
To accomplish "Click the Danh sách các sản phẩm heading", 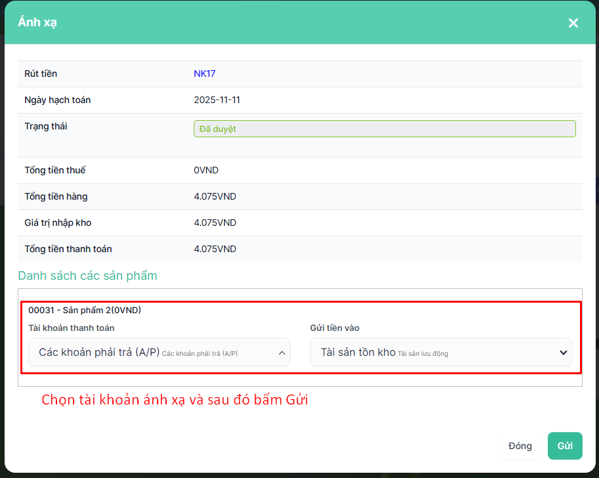I will point(87,276).
